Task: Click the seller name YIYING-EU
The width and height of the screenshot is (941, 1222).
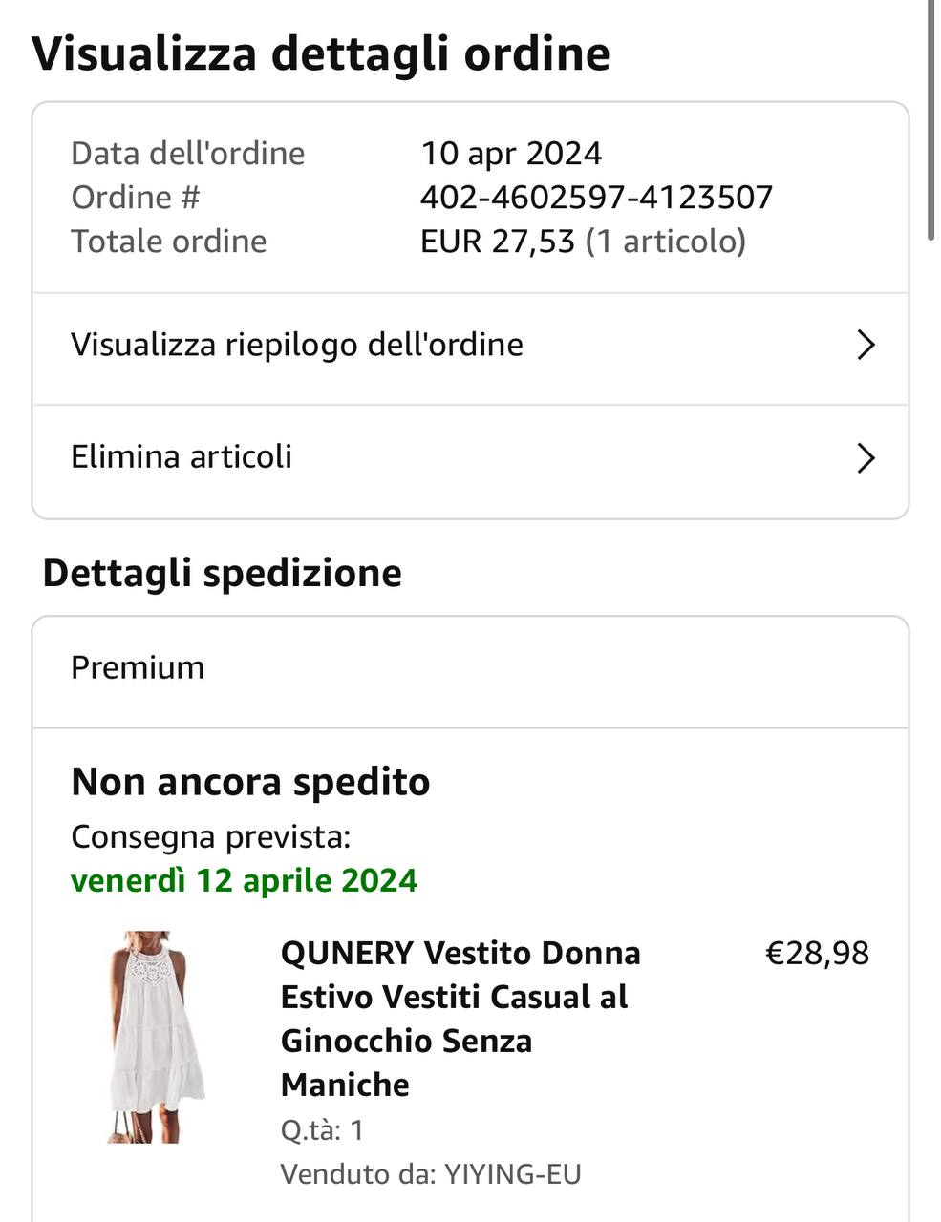Action: click(513, 1173)
